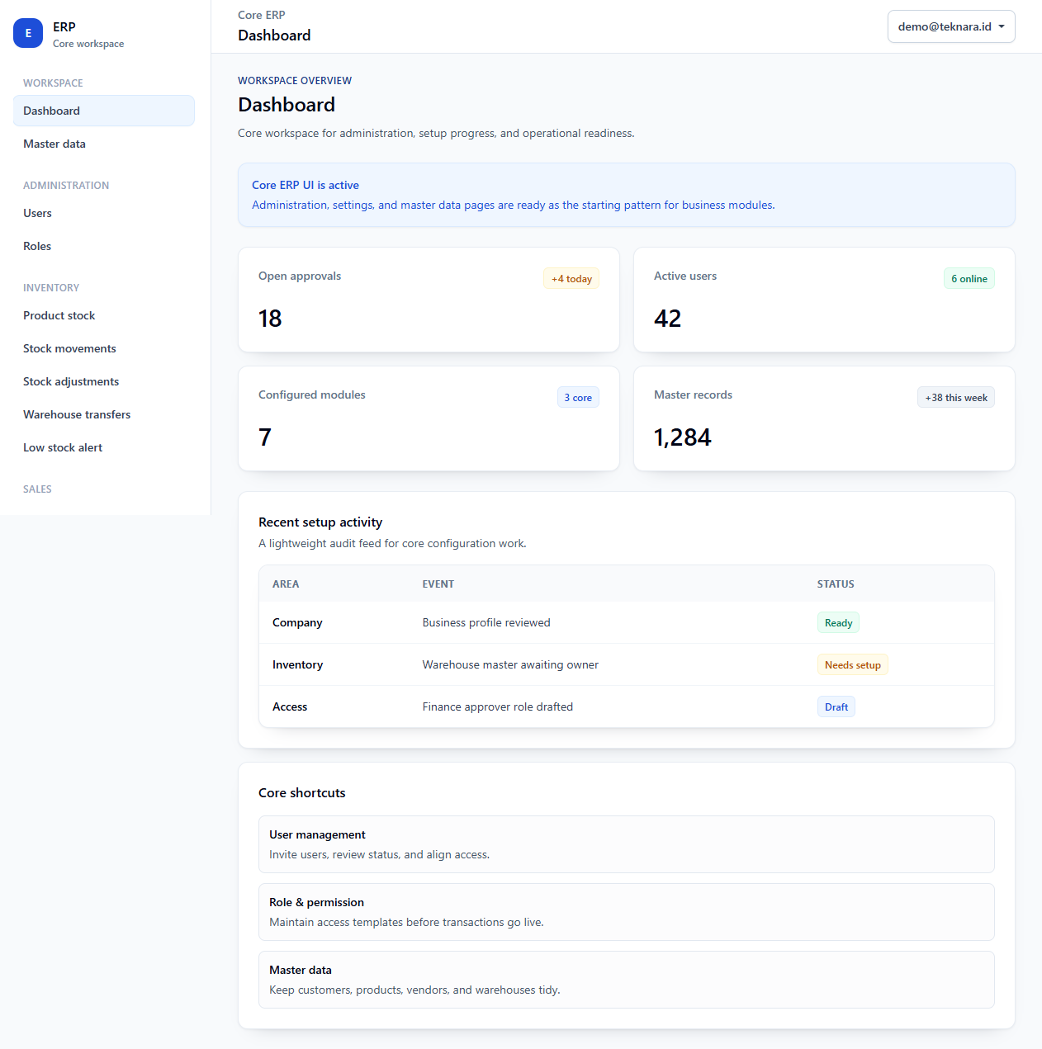
Task: Click the STATUS column header
Action: point(836,584)
